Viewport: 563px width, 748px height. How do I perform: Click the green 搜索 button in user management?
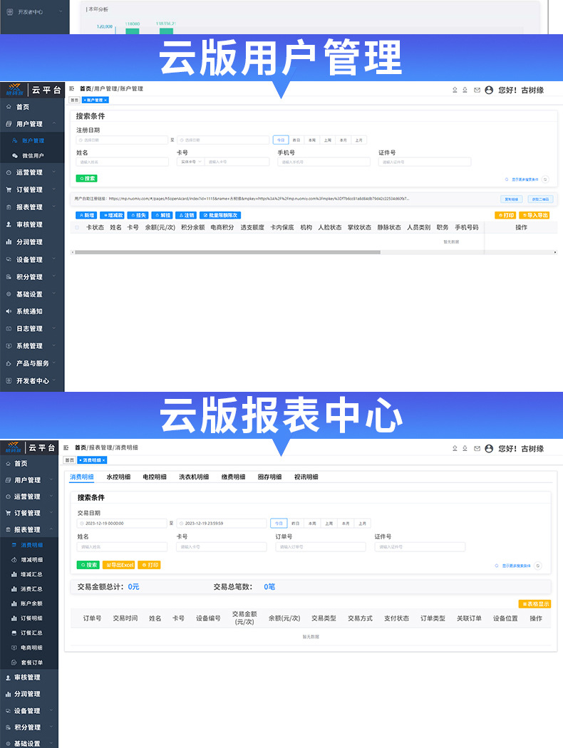coord(87,178)
